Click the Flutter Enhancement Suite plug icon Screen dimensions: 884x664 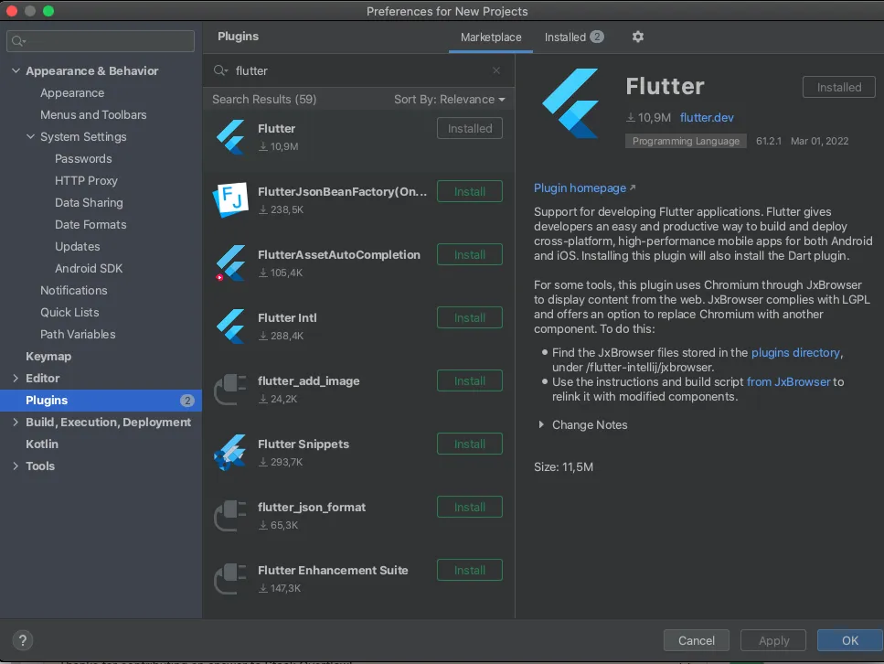point(230,579)
